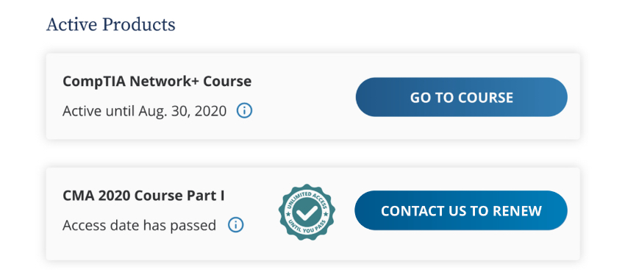Show access details for CompTIA Network+ Course
The height and width of the screenshot is (278, 625).
point(244,110)
